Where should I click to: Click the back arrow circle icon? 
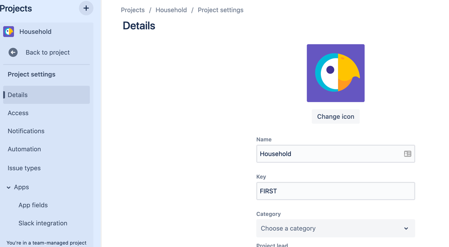click(x=13, y=53)
